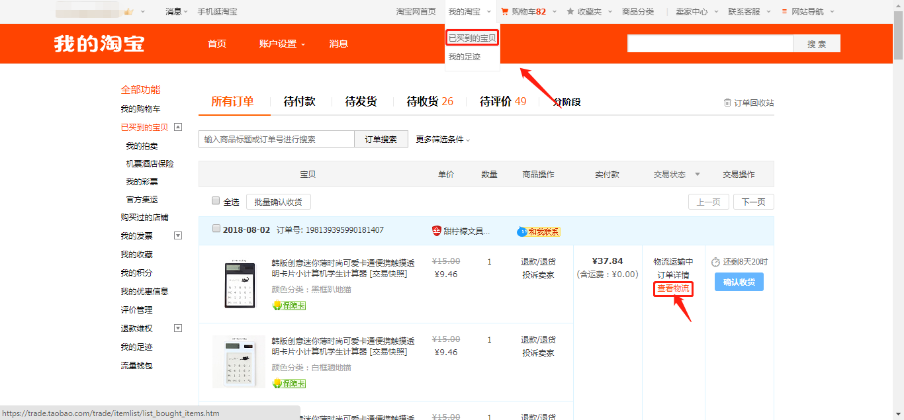904x420 pixels.
Task: Open 我的购物车 in sidebar
Action: point(140,108)
